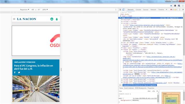Image resolution: width=185 pixels, height=104 pixels.
Task: Open the Event Listeners tab
Action: (129, 88)
